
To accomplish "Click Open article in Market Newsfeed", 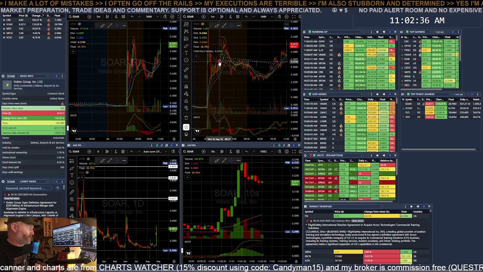I will tap(358, 221).
